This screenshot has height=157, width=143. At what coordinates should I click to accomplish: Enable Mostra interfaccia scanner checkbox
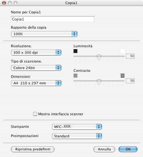click(35, 114)
